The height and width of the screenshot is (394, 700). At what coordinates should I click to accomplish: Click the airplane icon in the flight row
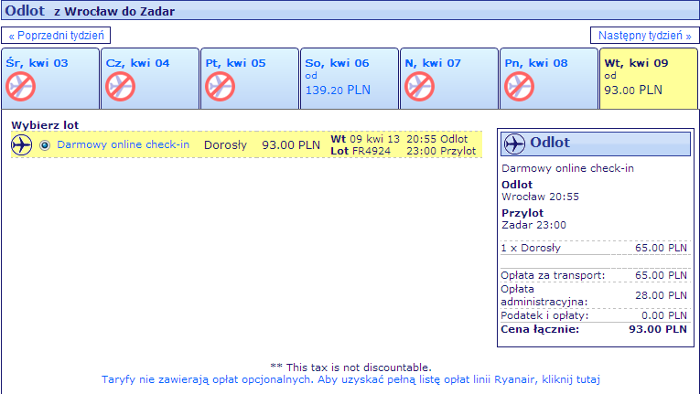[21, 145]
